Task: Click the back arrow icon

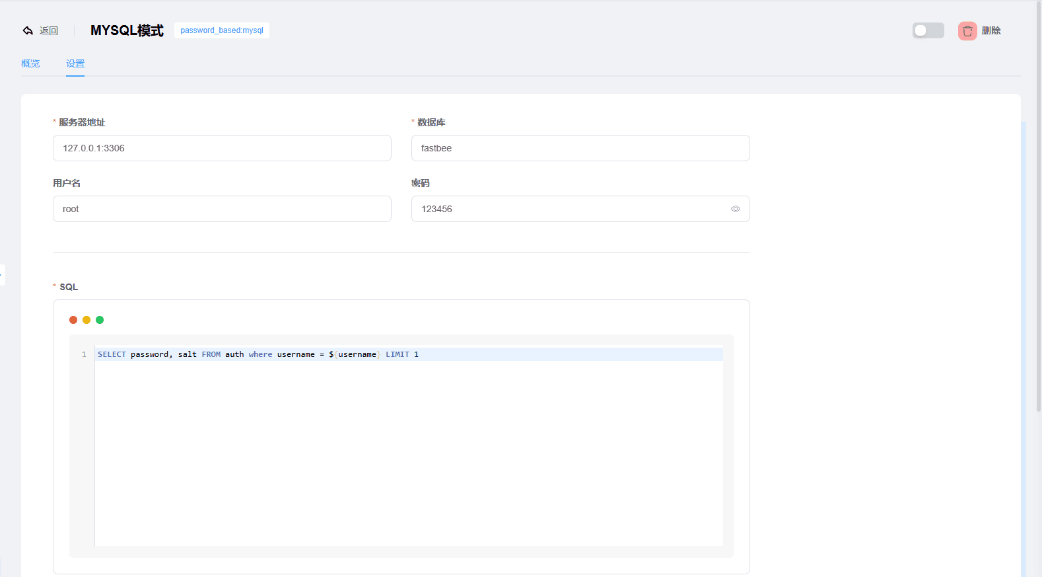Action: (28, 30)
